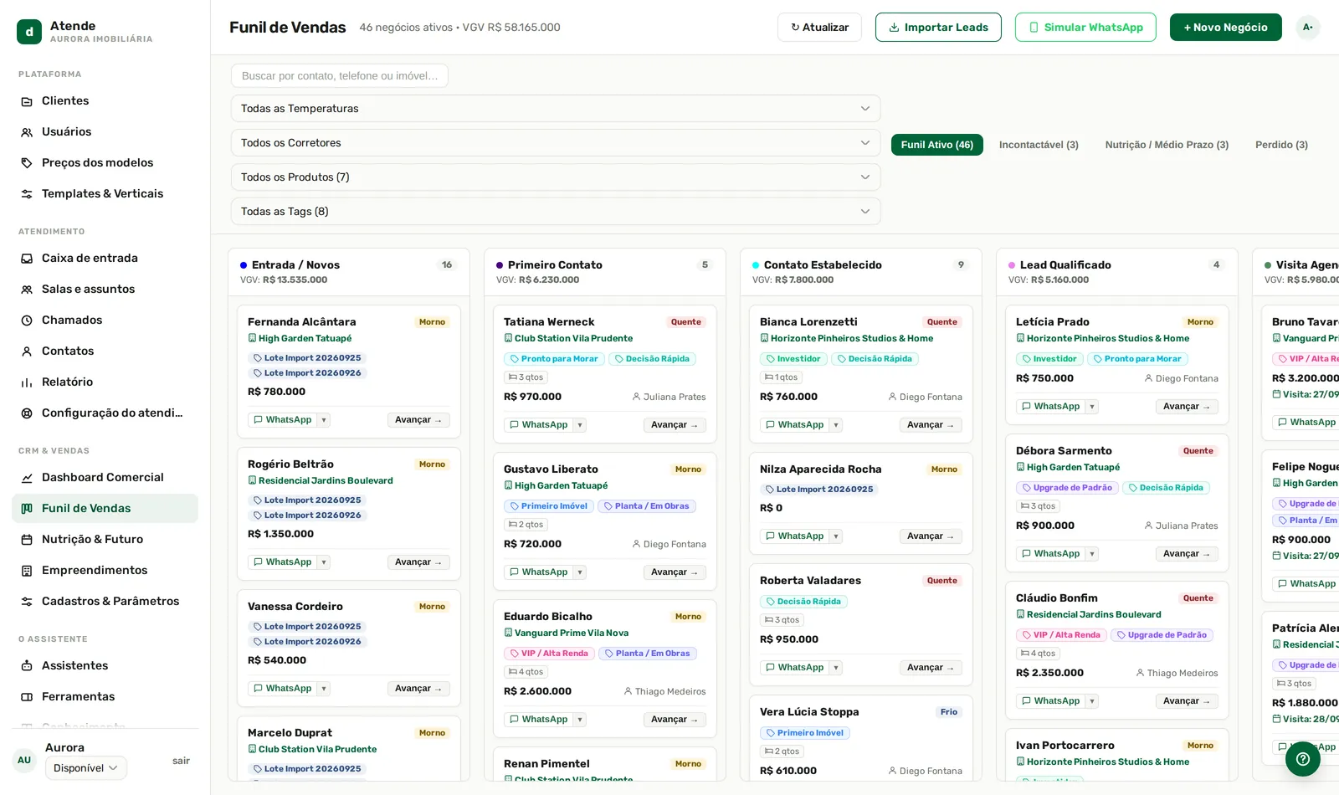The width and height of the screenshot is (1339, 795).
Task: Open the Disponível status dropdown
Action: (85, 768)
